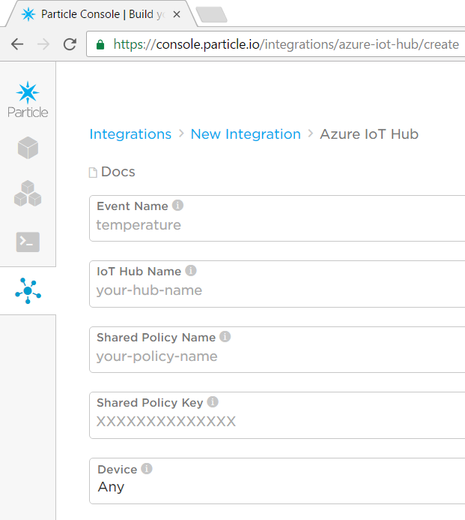Open the Devices cube icon
465x520 pixels.
[x=28, y=148]
